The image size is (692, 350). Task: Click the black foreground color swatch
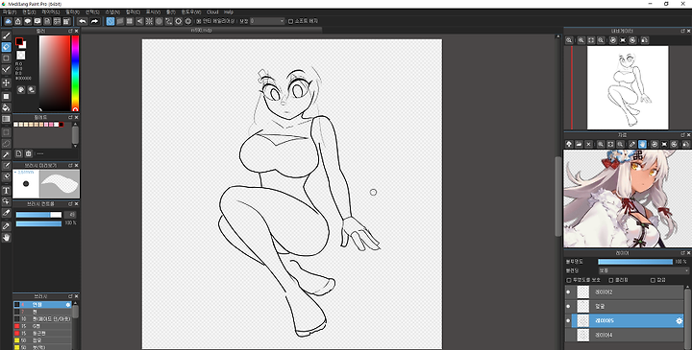pos(19,41)
